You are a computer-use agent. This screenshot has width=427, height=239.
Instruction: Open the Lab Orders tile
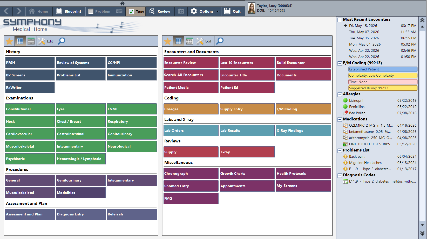point(191,131)
